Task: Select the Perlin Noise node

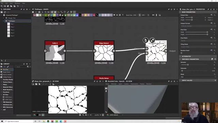Action: [104, 78]
